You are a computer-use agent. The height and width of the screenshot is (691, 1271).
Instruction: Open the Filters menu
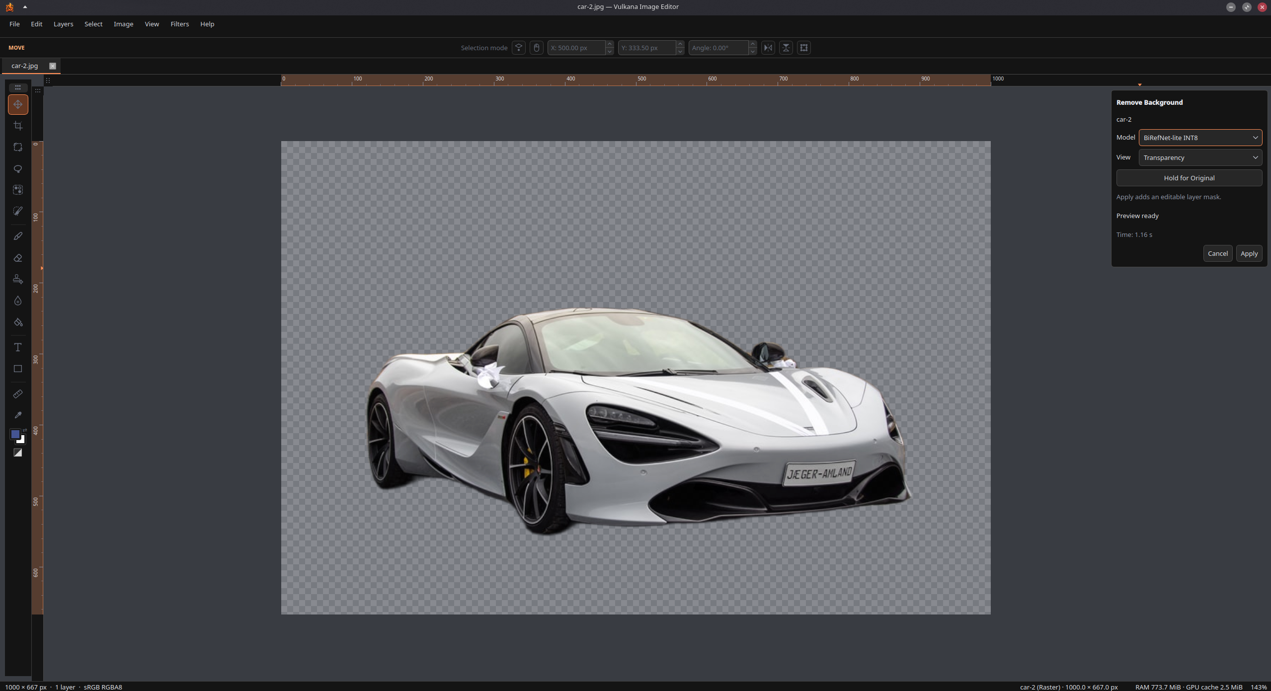(179, 24)
